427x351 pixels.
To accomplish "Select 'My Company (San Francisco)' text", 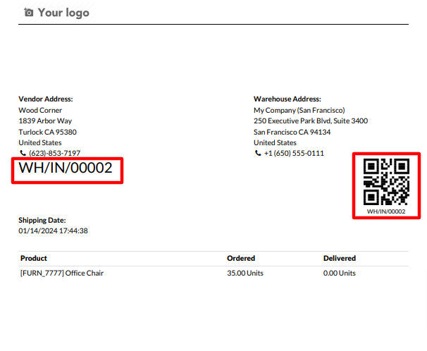I will click(299, 110).
